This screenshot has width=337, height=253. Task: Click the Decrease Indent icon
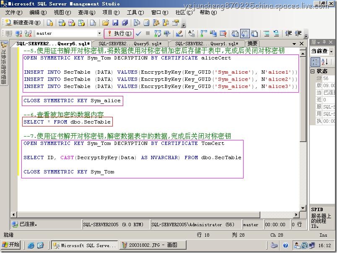tap(288, 34)
